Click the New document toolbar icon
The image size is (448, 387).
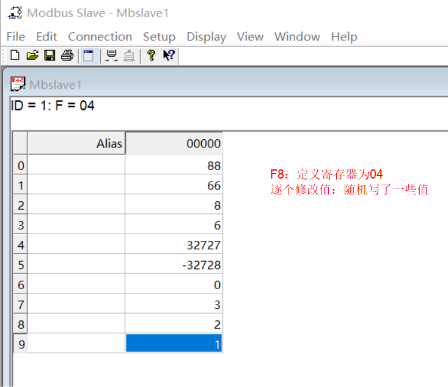click(x=15, y=55)
